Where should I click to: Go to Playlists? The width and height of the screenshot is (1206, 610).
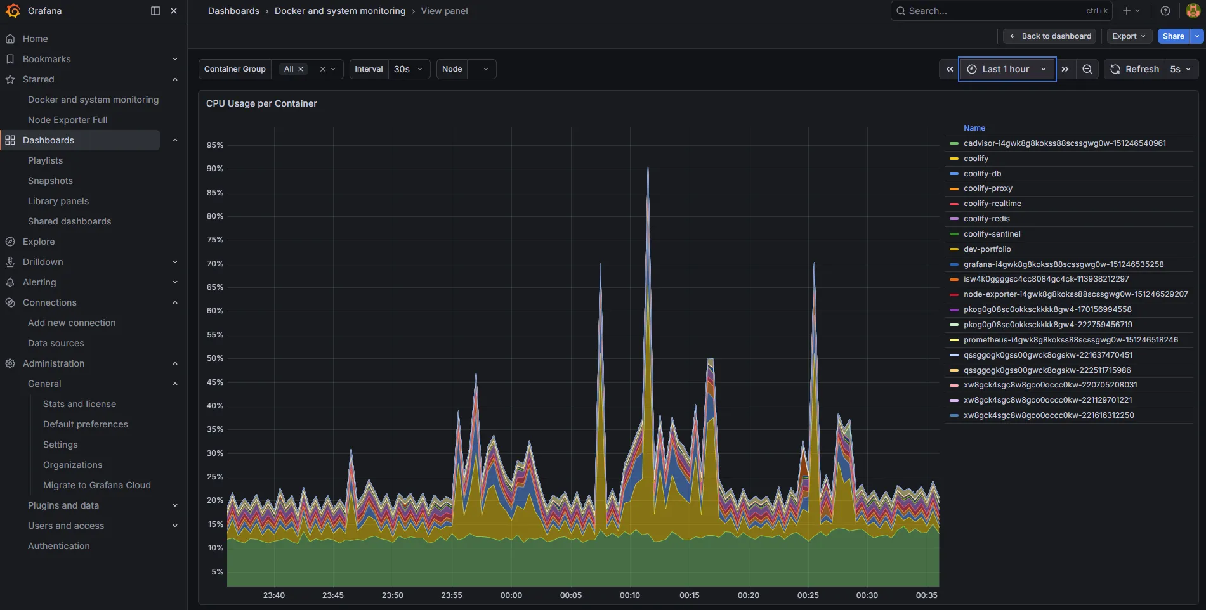point(45,160)
